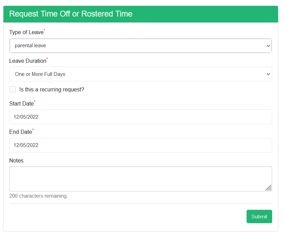Click into the End Date field
The width and height of the screenshot is (287, 238).
(x=141, y=145)
